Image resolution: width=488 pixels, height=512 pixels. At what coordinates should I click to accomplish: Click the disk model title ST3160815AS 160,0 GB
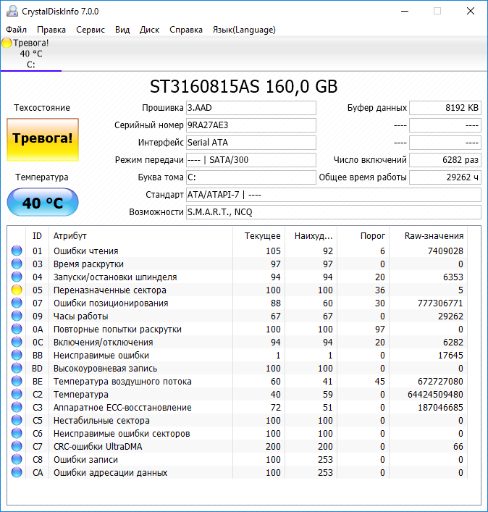pyautogui.click(x=243, y=87)
